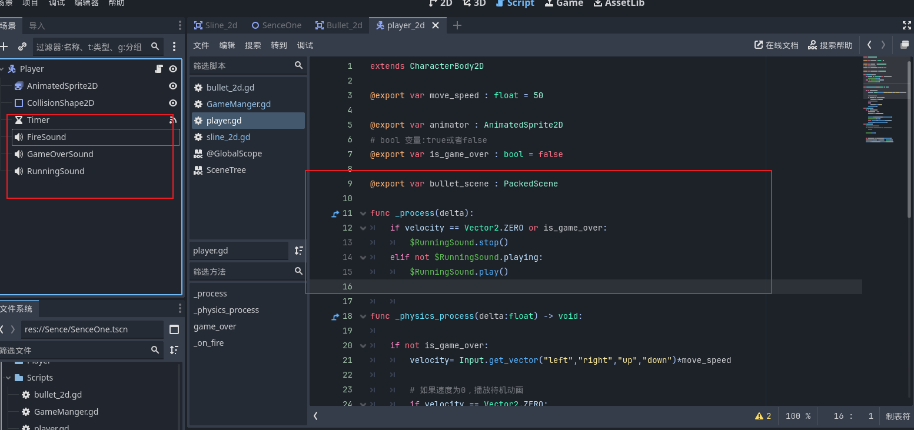Viewport: 914px width, 430px height.
Task: Click the 搜索帮助 search help button
Action: pyautogui.click(x=830, y=45)
